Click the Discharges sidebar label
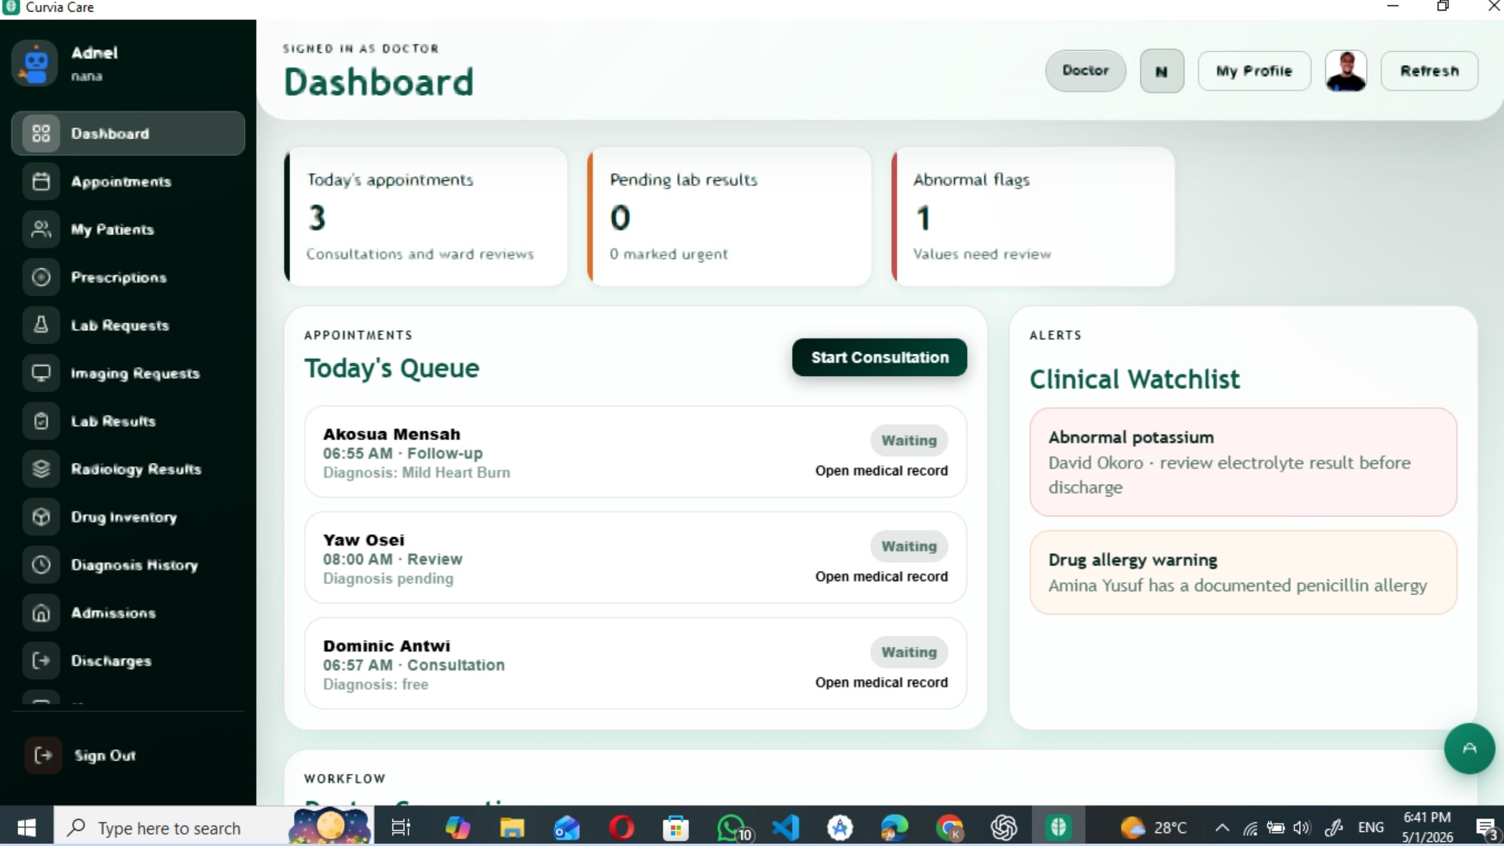The image size is (1504, 846). (x=111, y=661)
